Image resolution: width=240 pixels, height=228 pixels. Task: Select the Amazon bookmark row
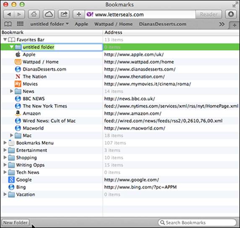tap(120, 113)
